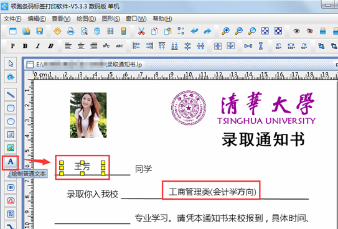
Task: Select the 王芳 text object
Action: (x=82, y=166)
